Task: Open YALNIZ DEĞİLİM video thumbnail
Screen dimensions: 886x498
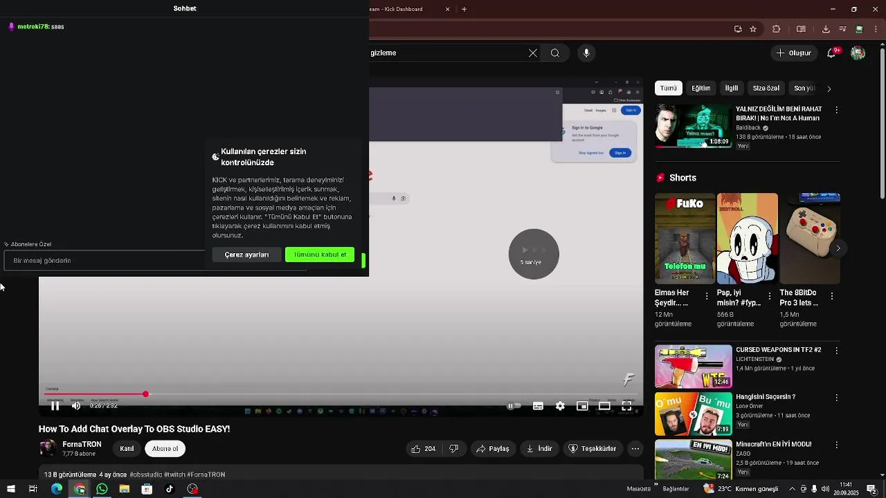Action: point(694,126)
